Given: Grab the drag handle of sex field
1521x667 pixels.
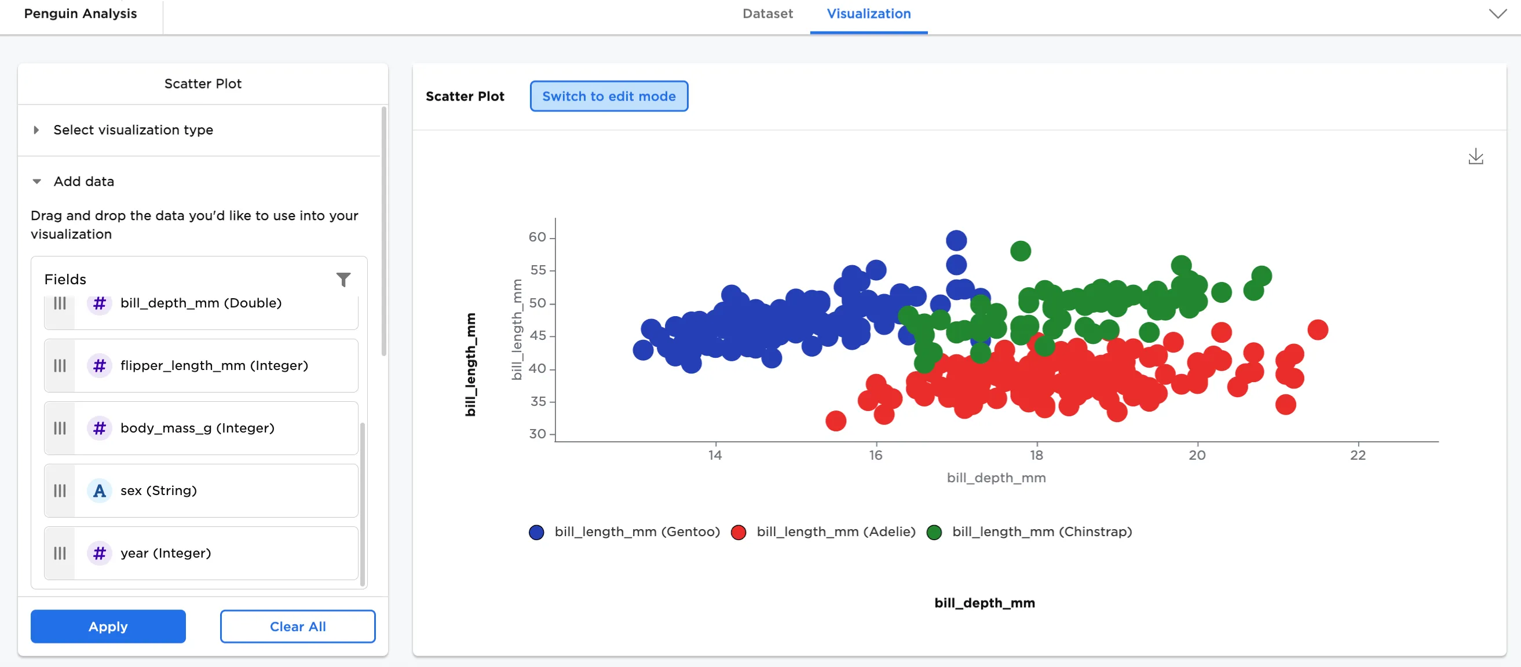Looking at the screenshot, I should tap(60, 490).
